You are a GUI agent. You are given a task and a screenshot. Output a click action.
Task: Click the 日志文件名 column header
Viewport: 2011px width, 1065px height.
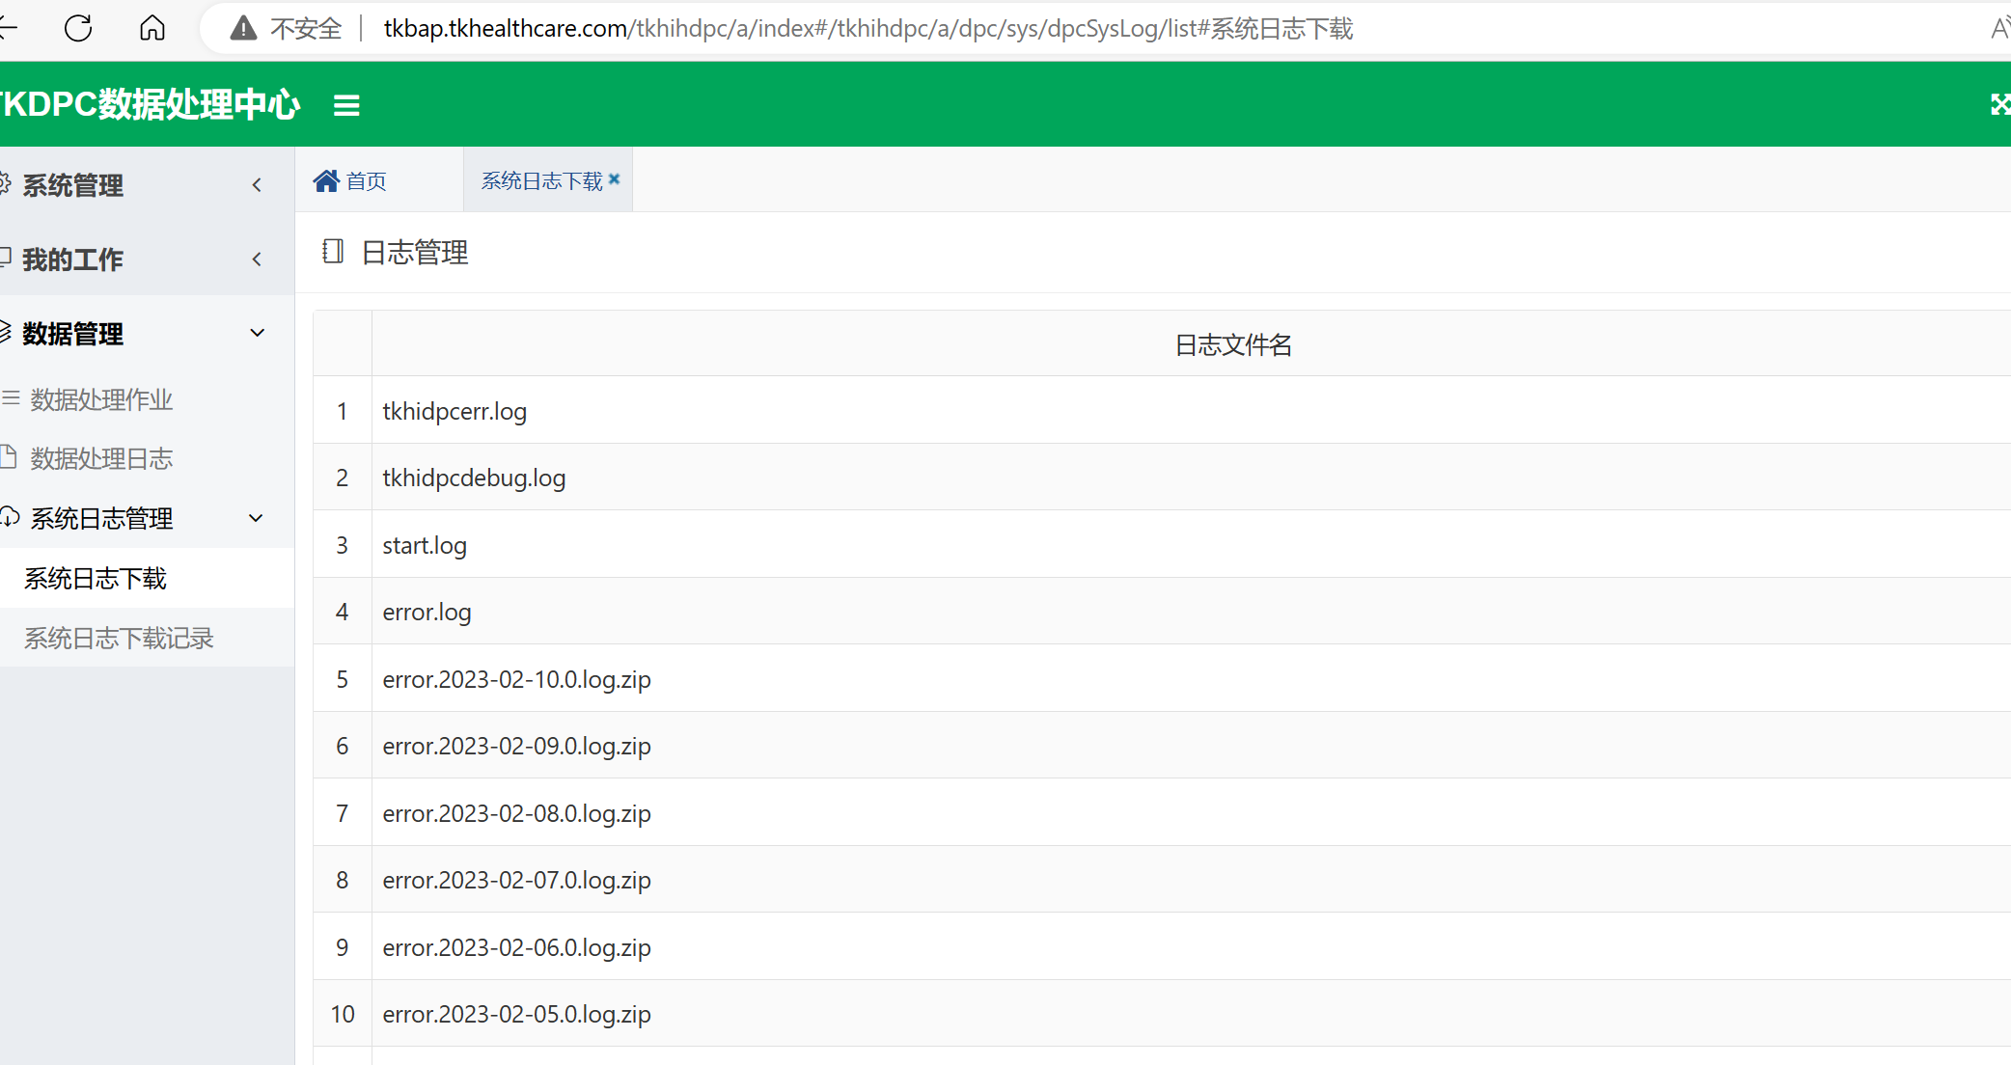tap(1232, 344)
